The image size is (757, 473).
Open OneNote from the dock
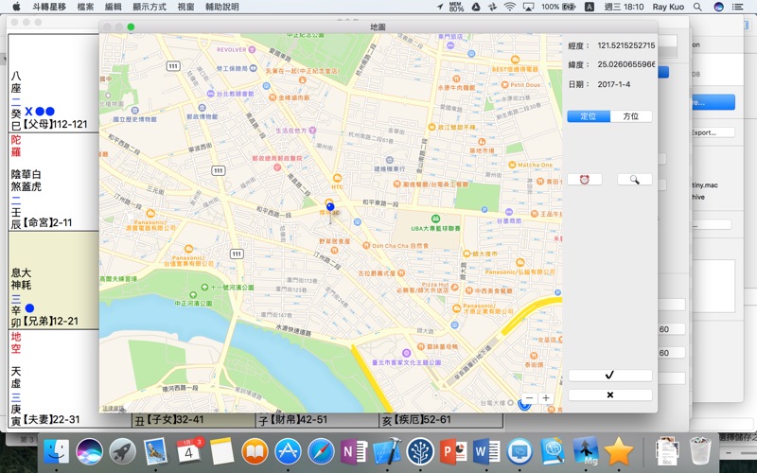tap(354, 451)
